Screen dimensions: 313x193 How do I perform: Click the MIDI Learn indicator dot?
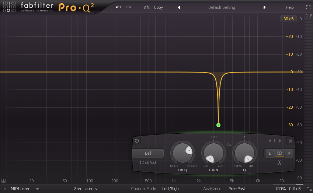coord(4,189)
